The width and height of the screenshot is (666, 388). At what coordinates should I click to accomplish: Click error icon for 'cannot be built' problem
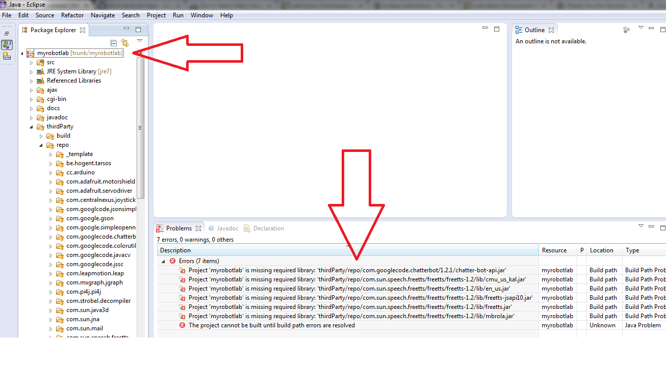[x=183, y=325]
